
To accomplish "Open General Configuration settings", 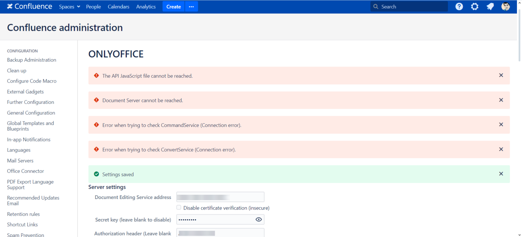I will point(31,112).
